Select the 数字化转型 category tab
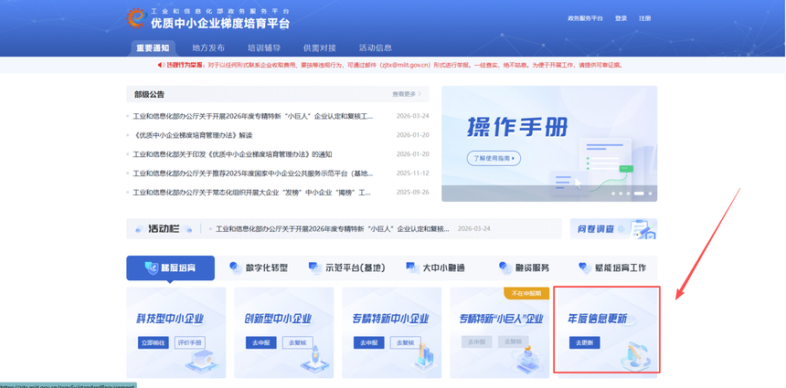Screen dimensions: 786x388 pos(259,267)
